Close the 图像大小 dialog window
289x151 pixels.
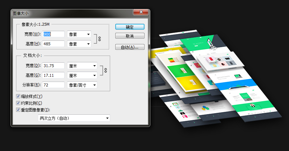point(140,13)
